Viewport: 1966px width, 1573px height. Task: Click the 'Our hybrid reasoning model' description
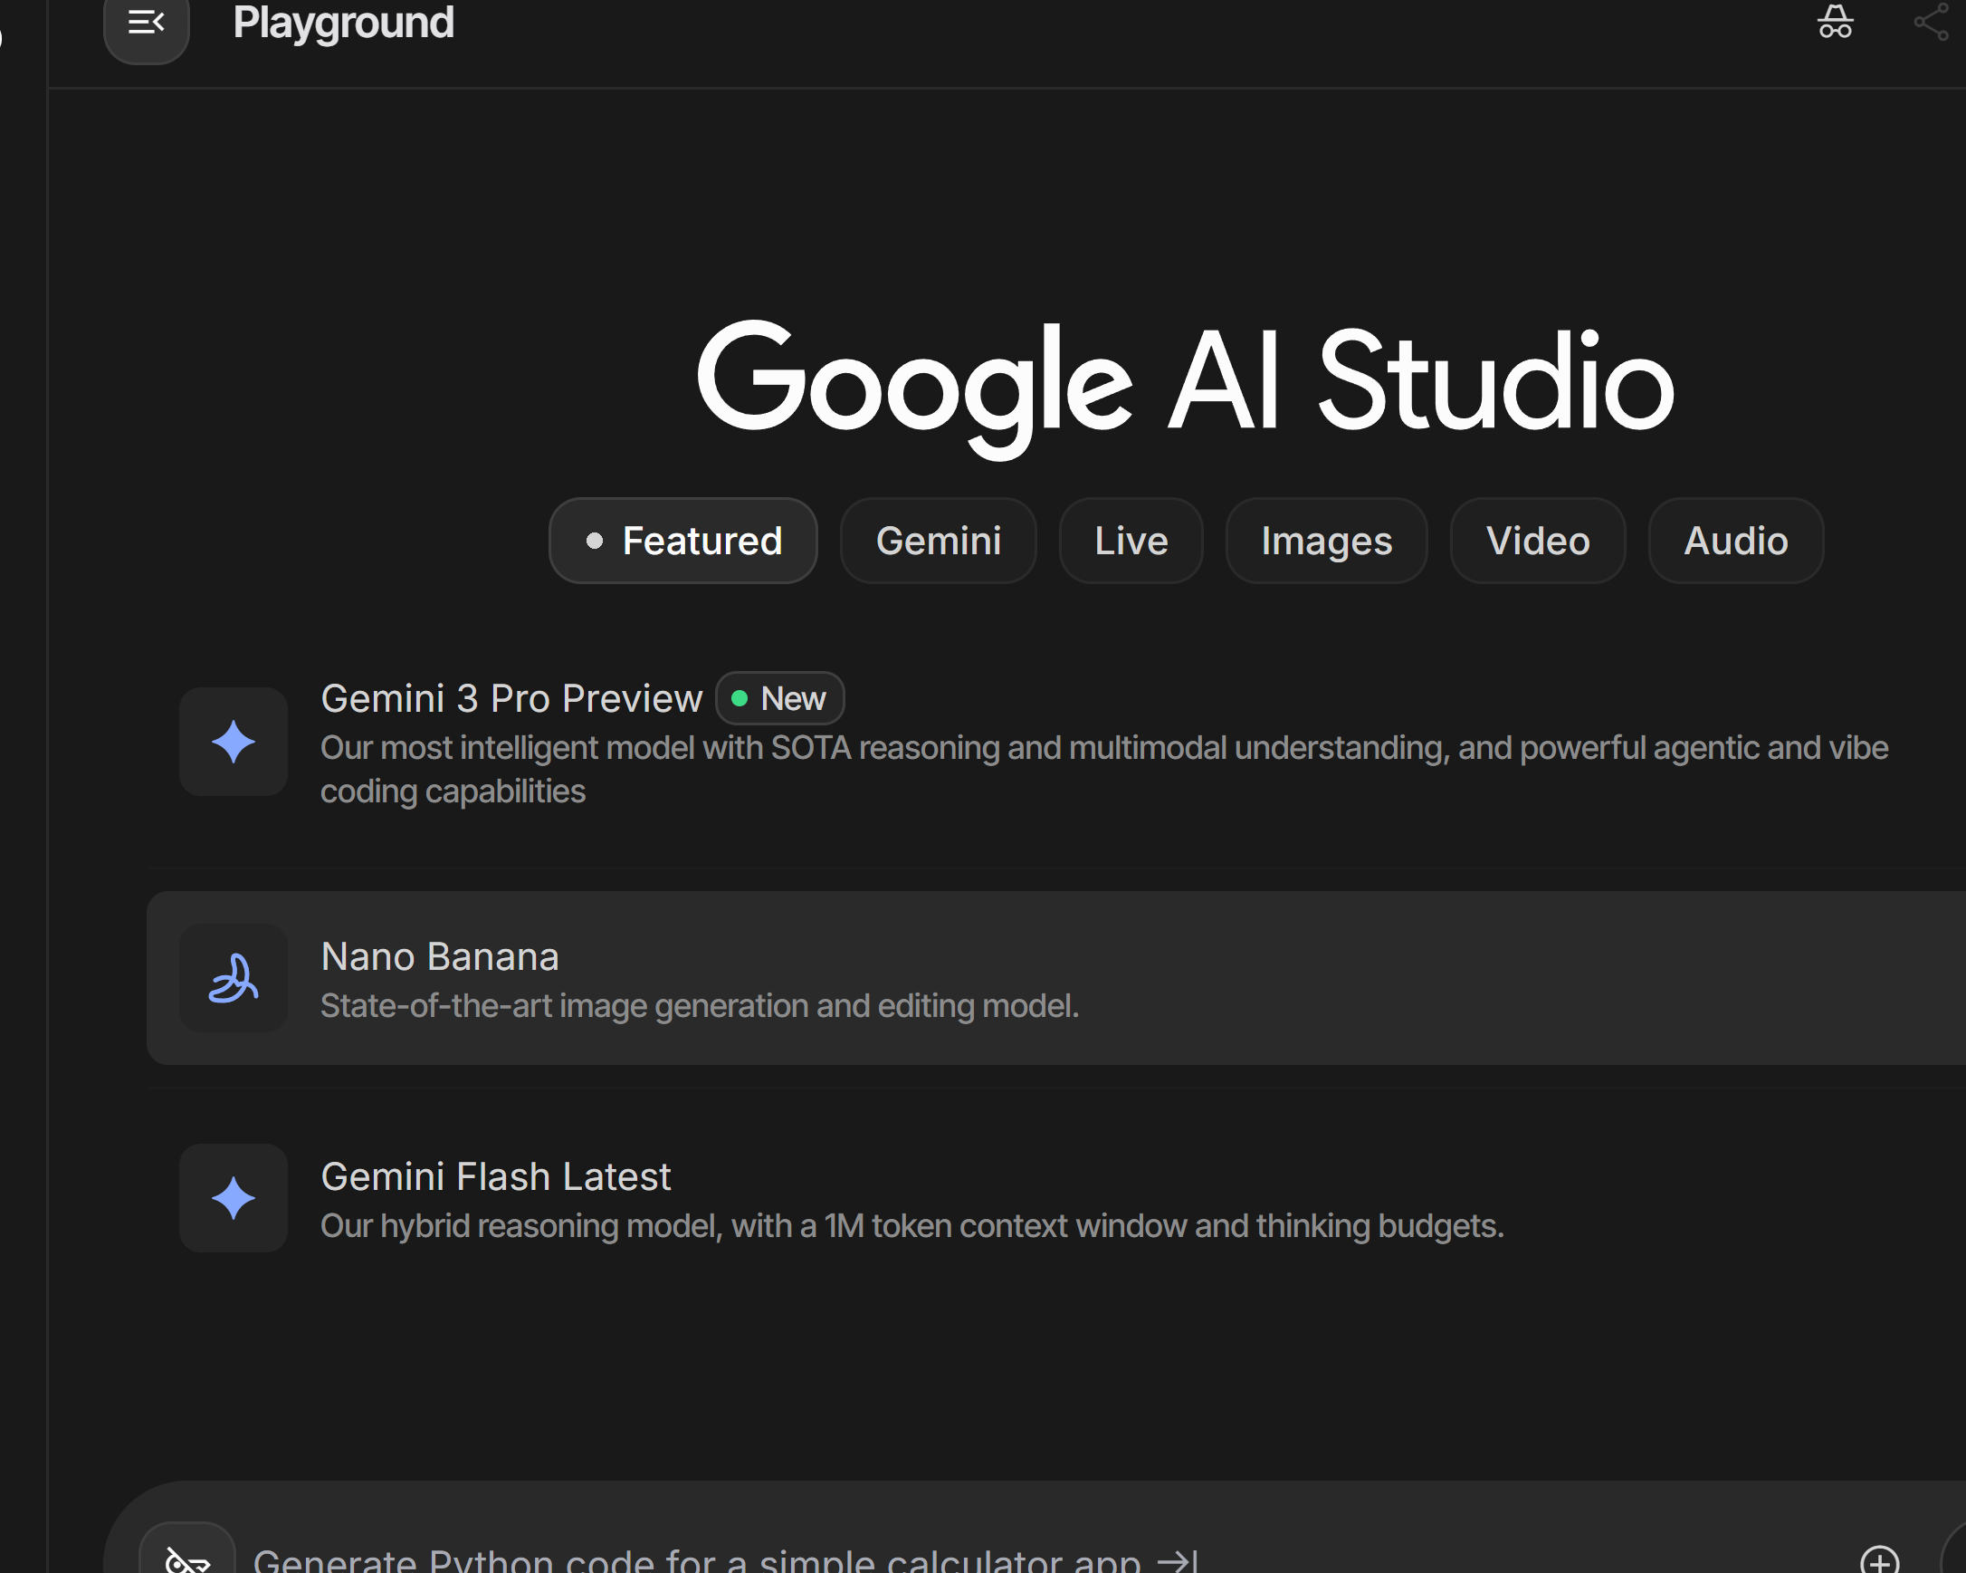(x=911, y=1225)
